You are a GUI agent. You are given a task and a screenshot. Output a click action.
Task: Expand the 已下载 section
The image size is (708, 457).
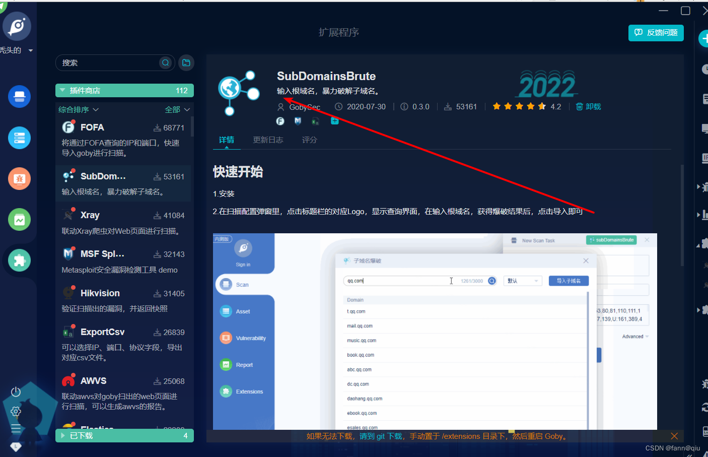coord(124,436)
